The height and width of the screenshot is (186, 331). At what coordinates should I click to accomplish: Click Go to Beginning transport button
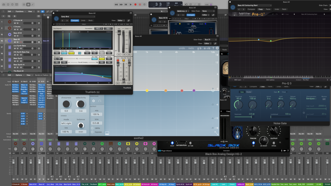pos(126,4)
